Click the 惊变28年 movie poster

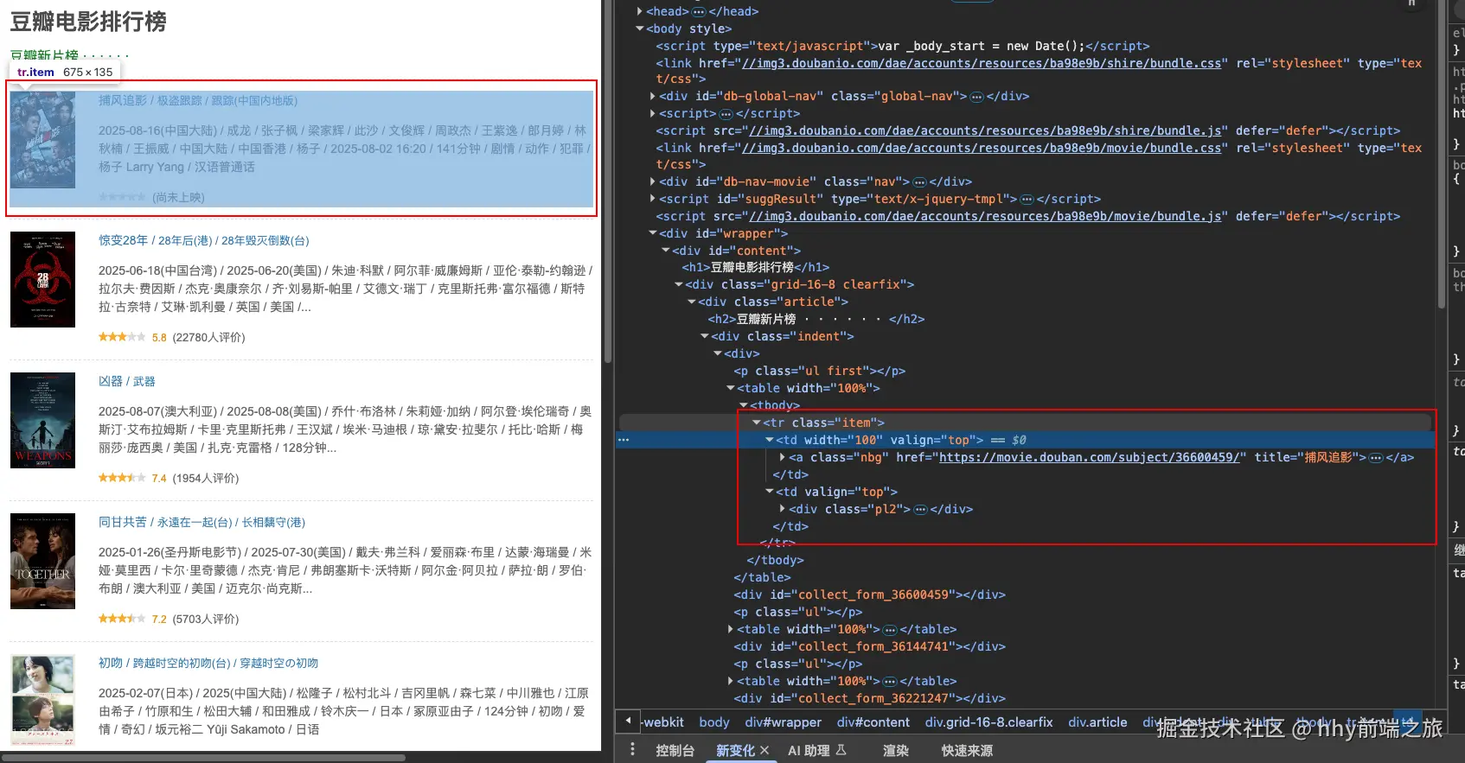tap(42, 279)
